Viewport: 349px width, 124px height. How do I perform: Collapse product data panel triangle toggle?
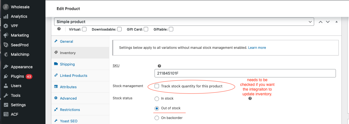pyautogui.click(x=336, y=22)
